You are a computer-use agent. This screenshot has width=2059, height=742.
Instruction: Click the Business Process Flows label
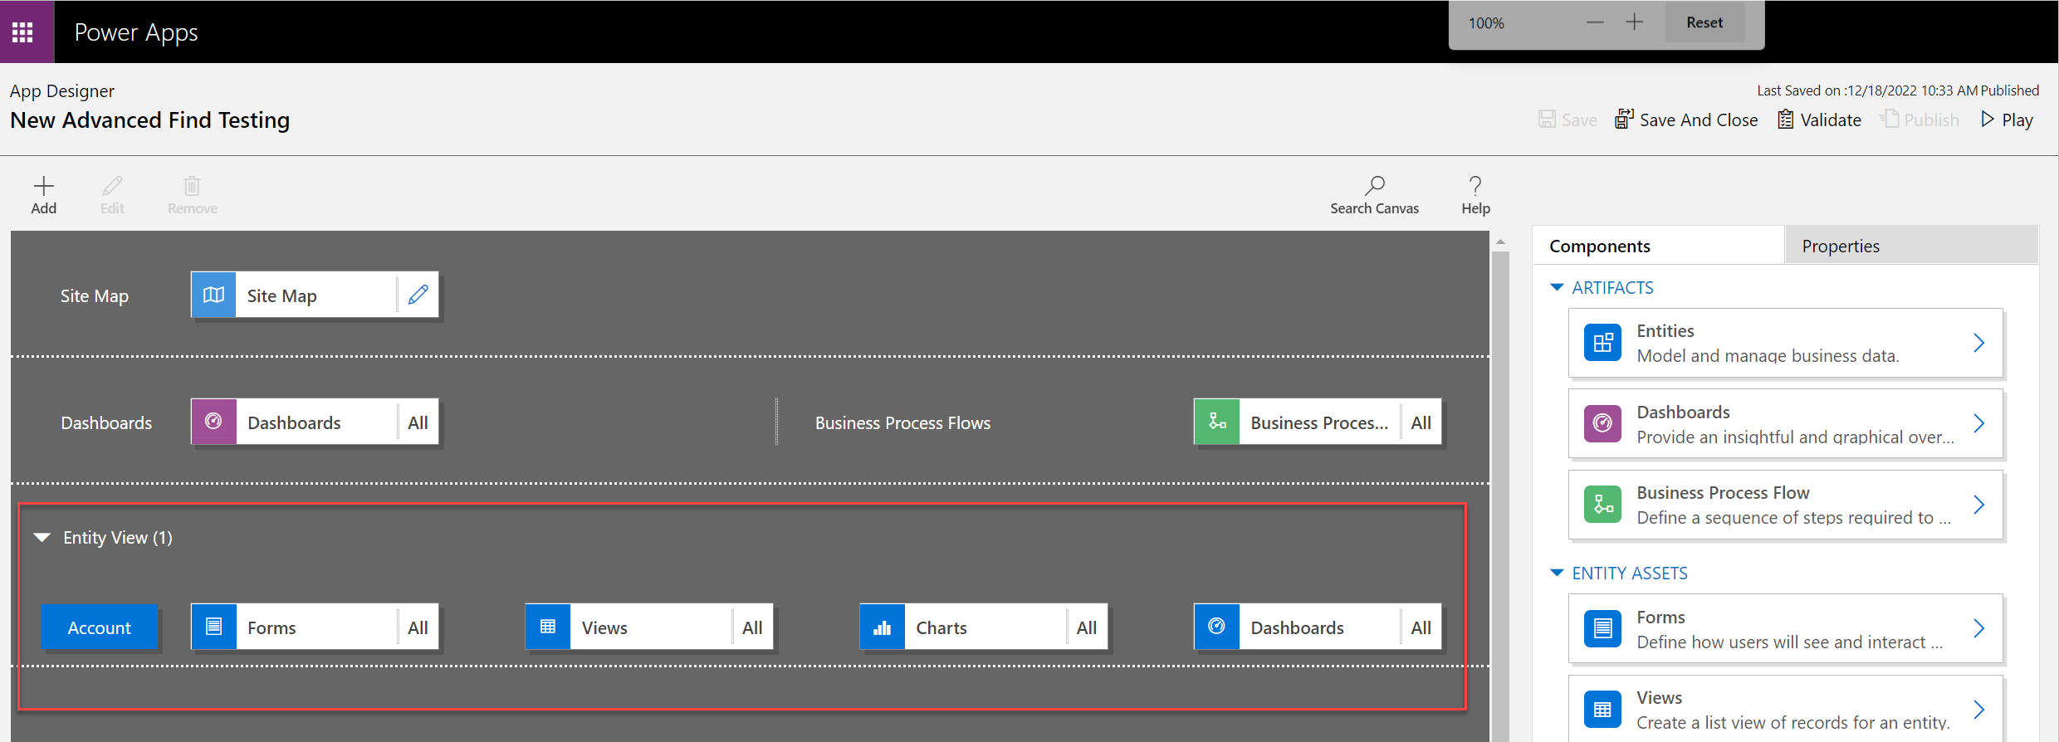[902, 422]
